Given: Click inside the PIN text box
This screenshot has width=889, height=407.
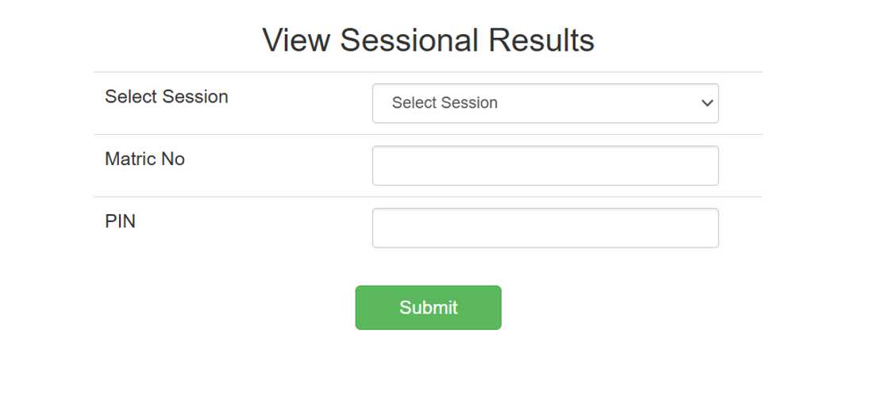Looking at the screenshot, I should [x=545, y=228].
